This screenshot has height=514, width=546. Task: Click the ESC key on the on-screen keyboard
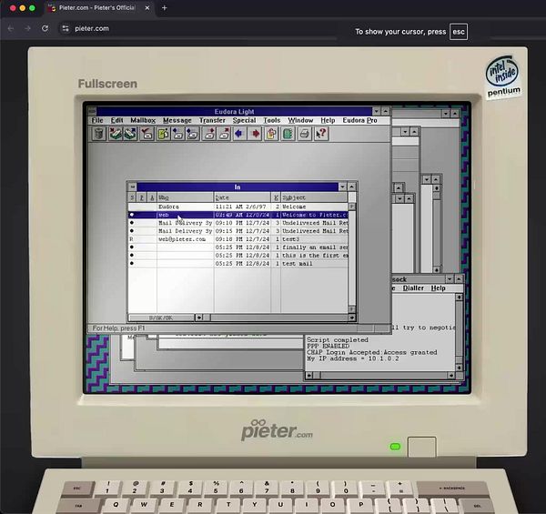click(77, 489)
